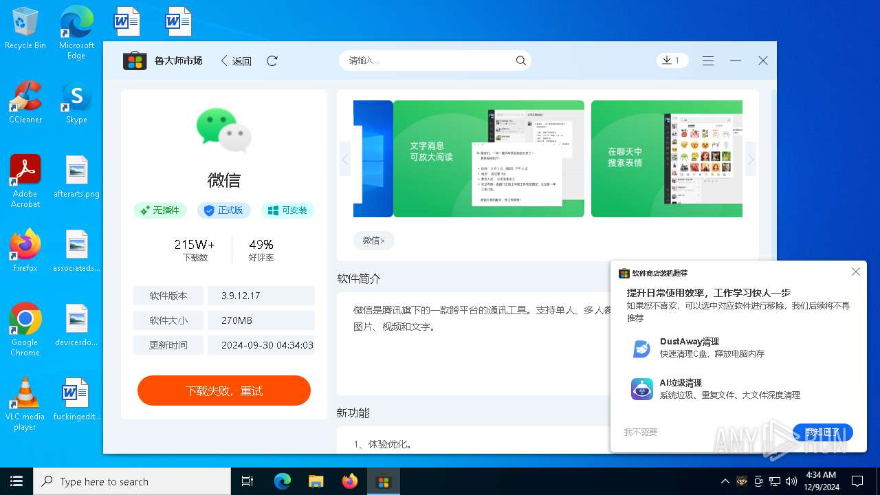
Task: Open the volume control in system tray
Action: (x=791, y=481)
